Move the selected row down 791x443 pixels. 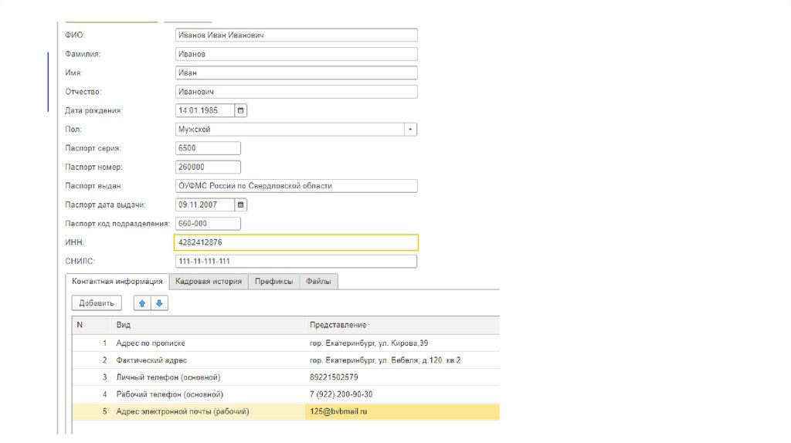(159, 303)
